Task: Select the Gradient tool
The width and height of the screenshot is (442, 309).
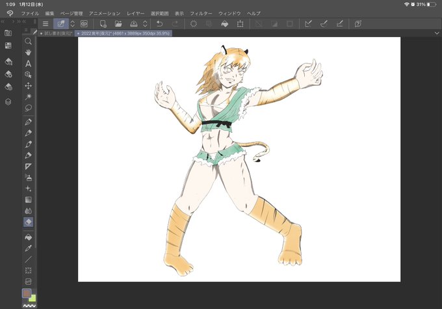Action: (28, 200)
